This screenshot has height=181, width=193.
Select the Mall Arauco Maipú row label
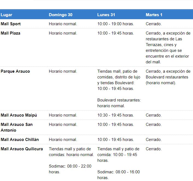pos(19,115)
